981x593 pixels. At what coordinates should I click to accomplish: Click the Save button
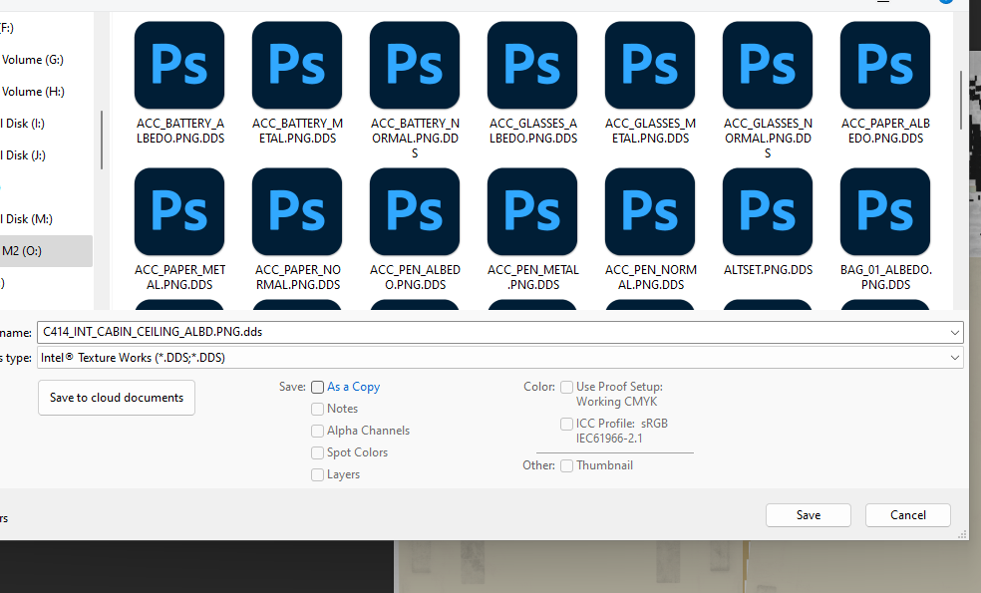809,515
